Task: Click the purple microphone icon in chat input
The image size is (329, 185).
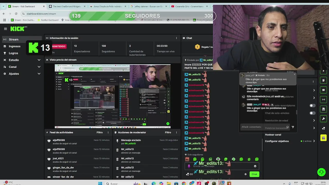Action: 189,166
